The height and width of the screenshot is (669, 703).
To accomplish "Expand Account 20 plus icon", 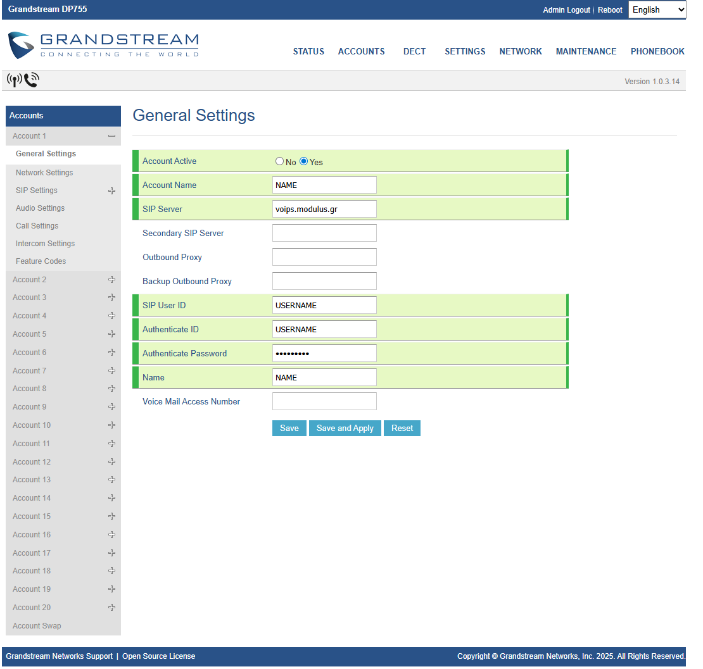I will click(111, 608).
